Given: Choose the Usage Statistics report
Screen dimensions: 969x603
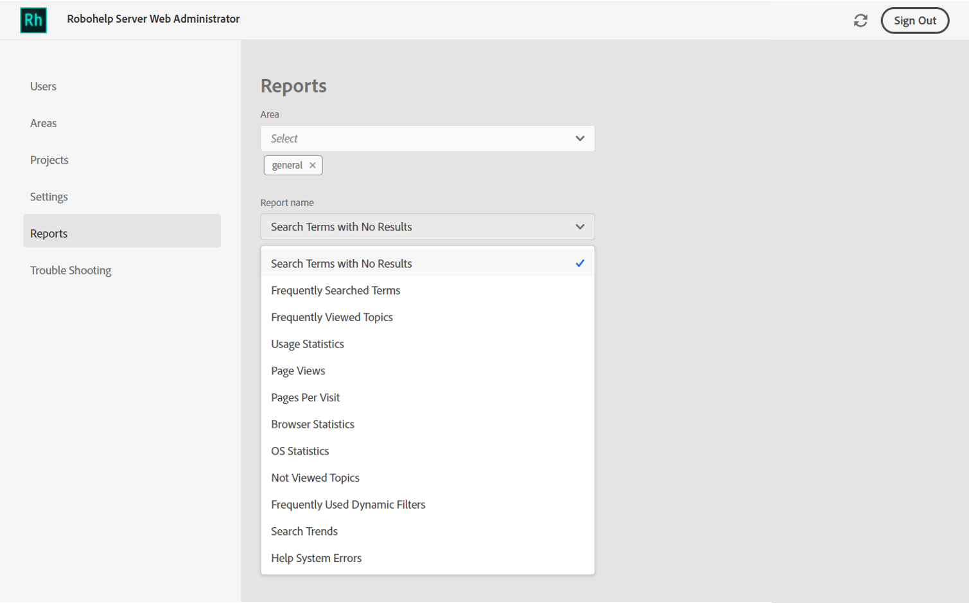Looking at the screenshot, I should pyautogui.click(x=308, y=344).
